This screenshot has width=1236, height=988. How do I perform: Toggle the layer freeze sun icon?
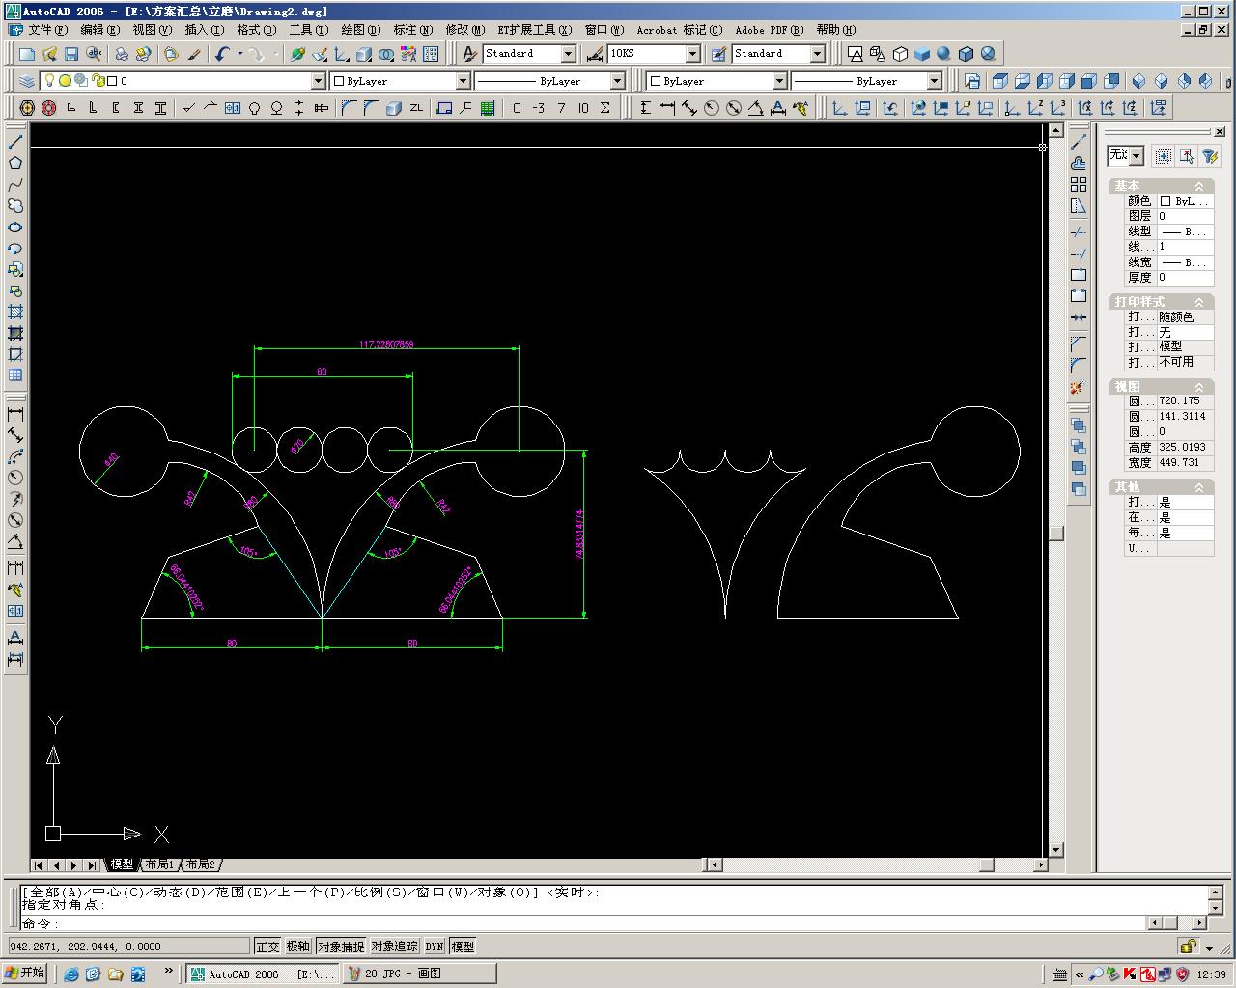[65, 81]
